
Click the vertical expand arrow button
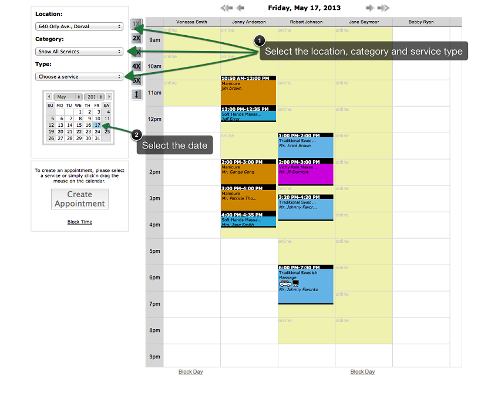(136, 94)
